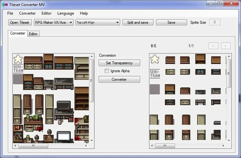Toggle the Ignore Alpha checkbox
The height and width of the screenshot is (158, 241).
(107, 71)
